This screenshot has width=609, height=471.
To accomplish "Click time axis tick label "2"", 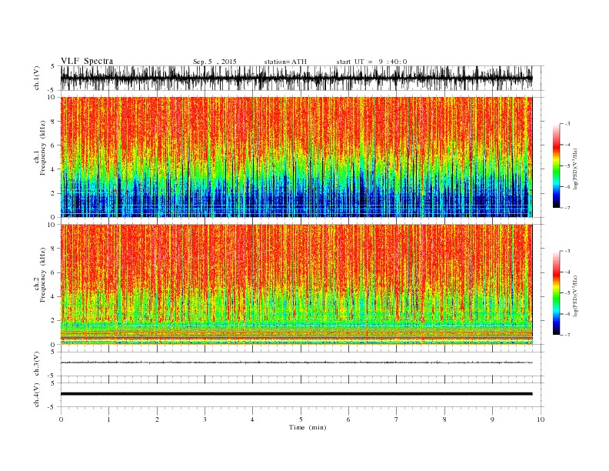I will 157,419.
